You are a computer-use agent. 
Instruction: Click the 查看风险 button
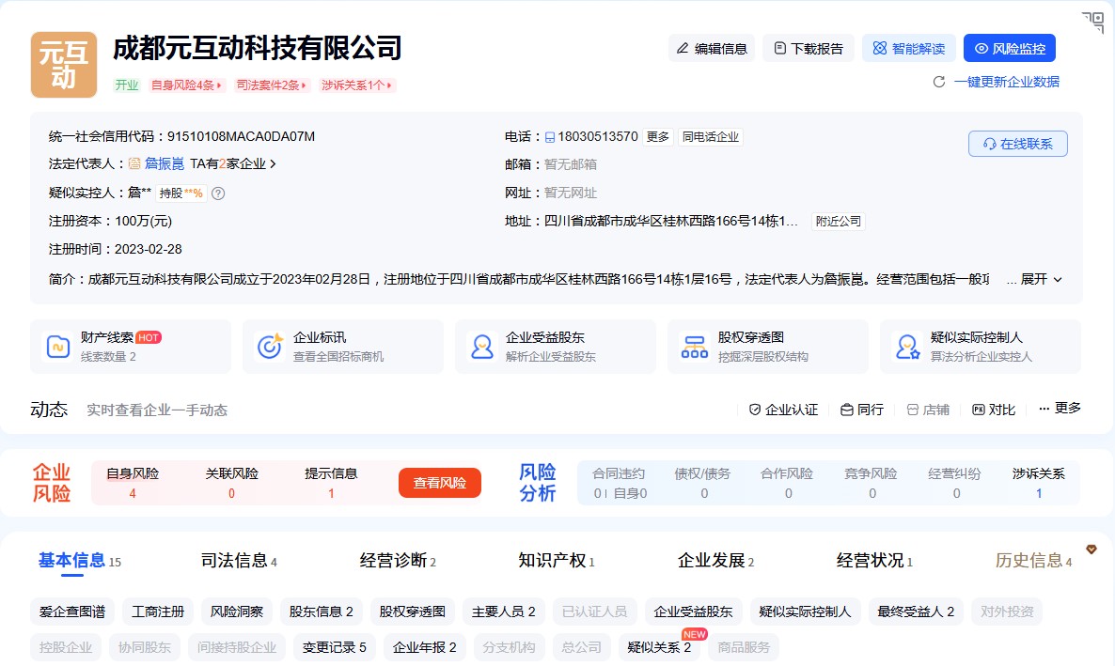(439, 484)
